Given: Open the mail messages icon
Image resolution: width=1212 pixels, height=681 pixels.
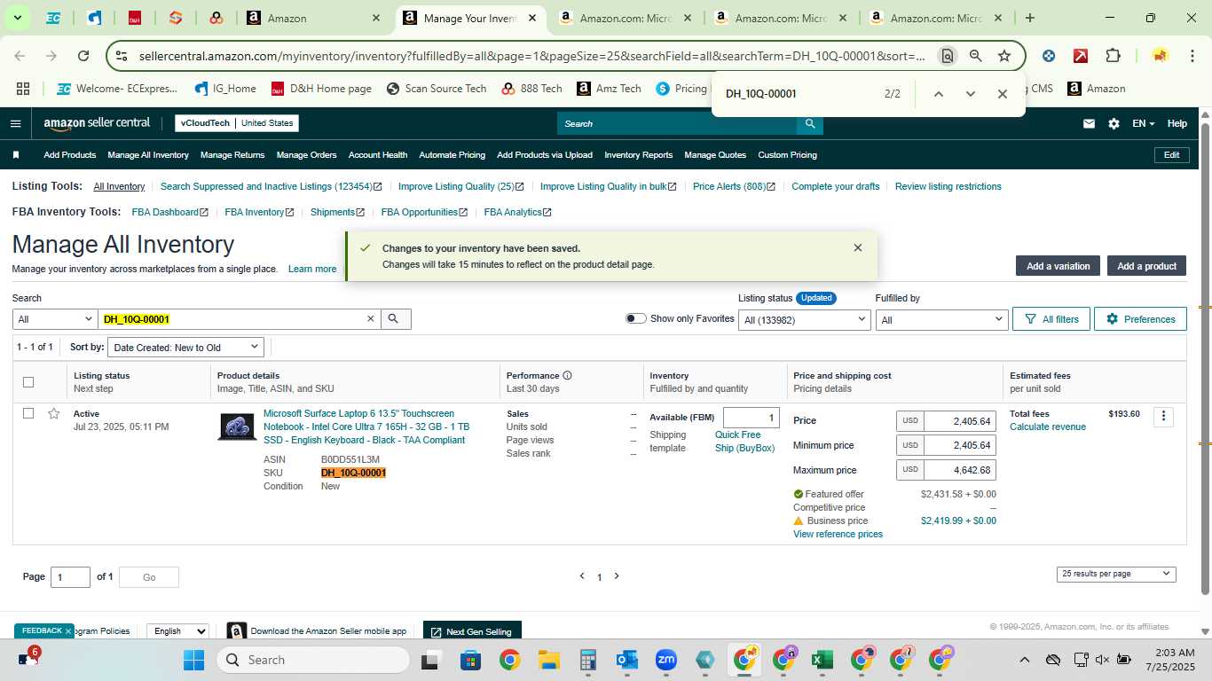Looking at the screenshot, I should 1089,124.
